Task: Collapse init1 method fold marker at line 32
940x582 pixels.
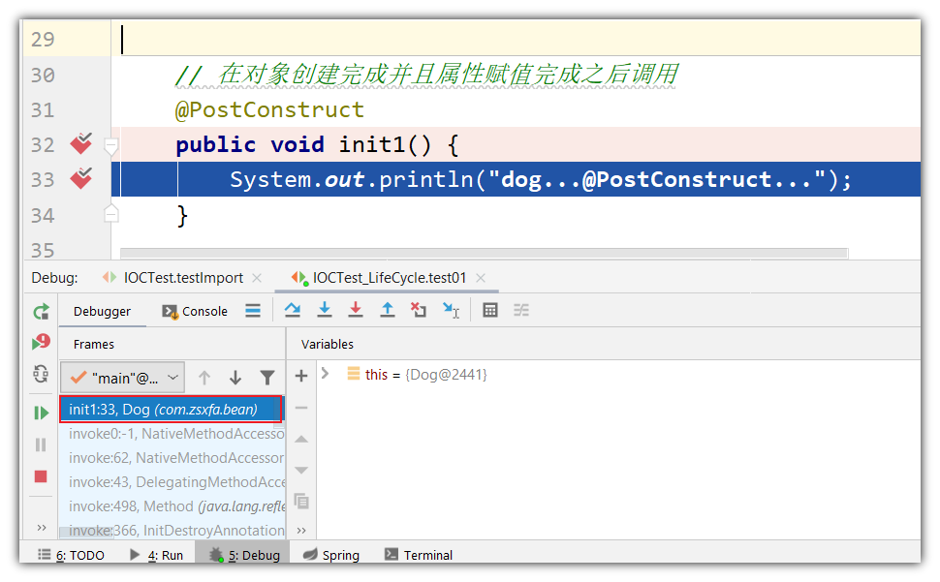Action: (x=110, y=145)
